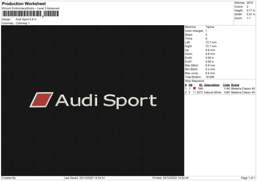Click the 'Description' column header

click(x=212, y=85)
